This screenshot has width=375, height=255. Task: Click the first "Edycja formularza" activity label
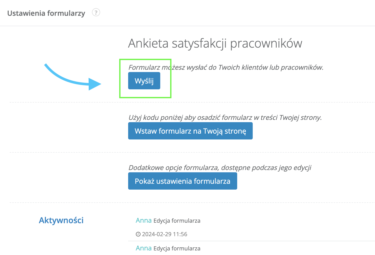(177, 221)
